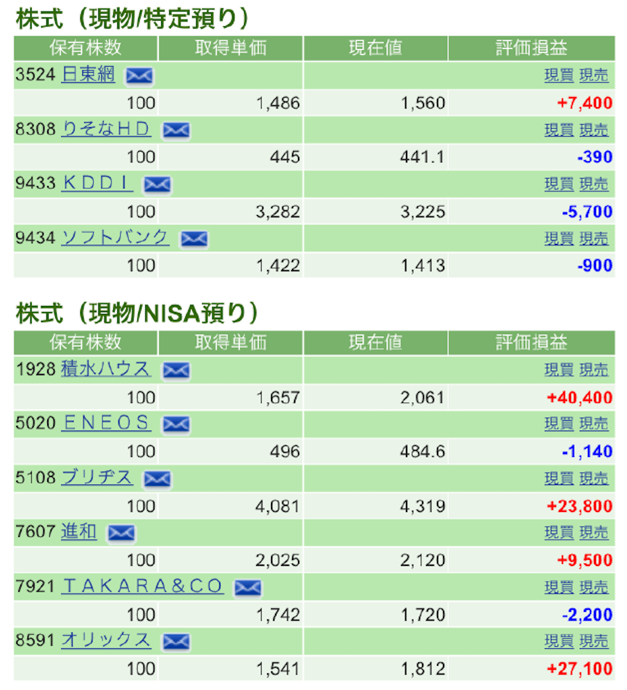Select current price 1,812 for オリックス
Screen dimensions: 627x690
[422, 669]
